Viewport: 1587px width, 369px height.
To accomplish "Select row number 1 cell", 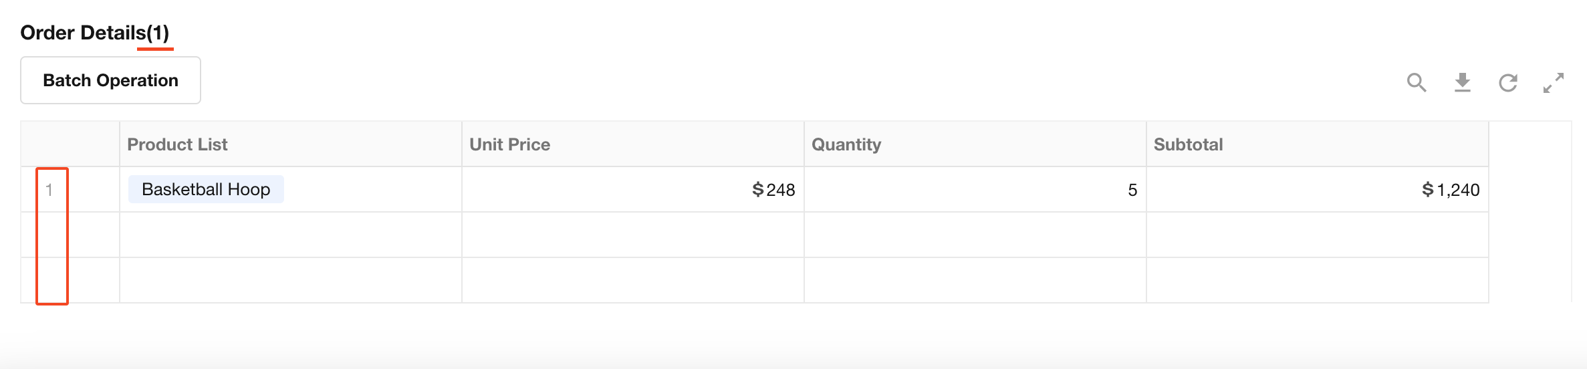I will pyautogui.click(x=49, y=190).
